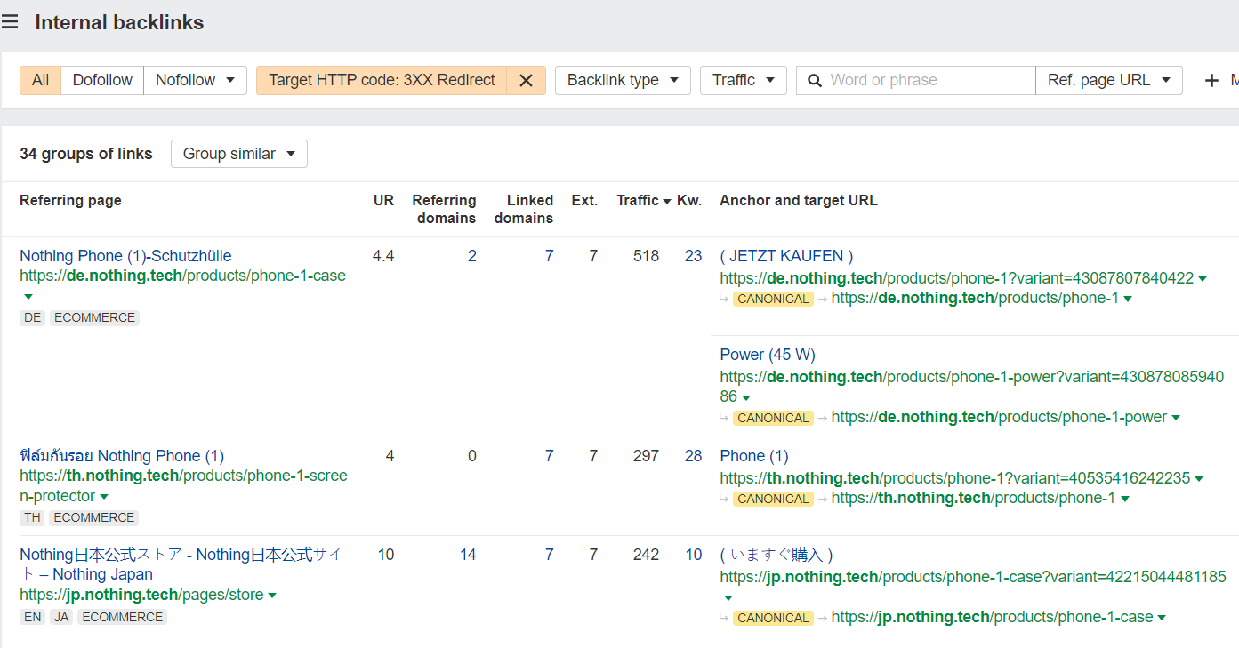Open Nothing Phone (1)-Schutzhülle referring page
The image size is (1239, 648).
pyautogui.click(x=125, y=256)
